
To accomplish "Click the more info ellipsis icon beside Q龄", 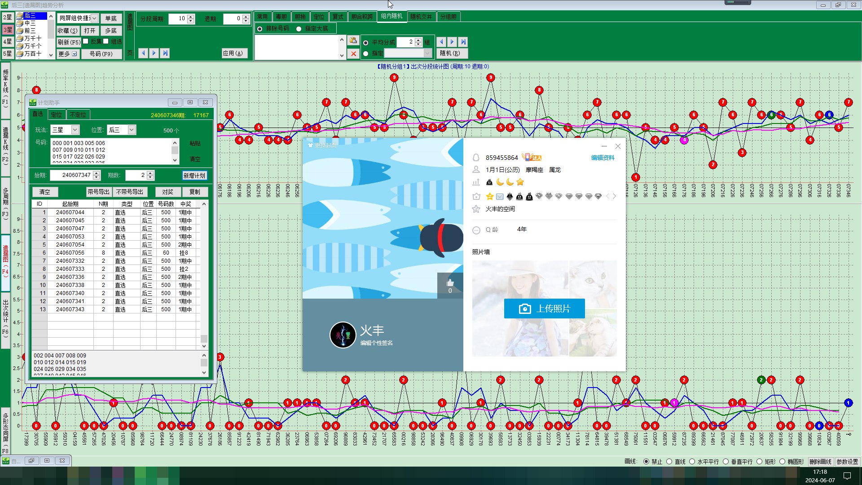I will [x=476, y=230].
